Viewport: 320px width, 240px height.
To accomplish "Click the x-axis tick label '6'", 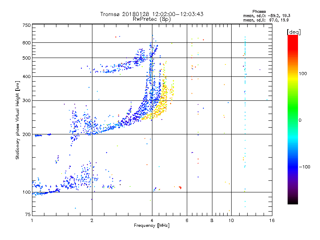I will [x=187, y=221].
